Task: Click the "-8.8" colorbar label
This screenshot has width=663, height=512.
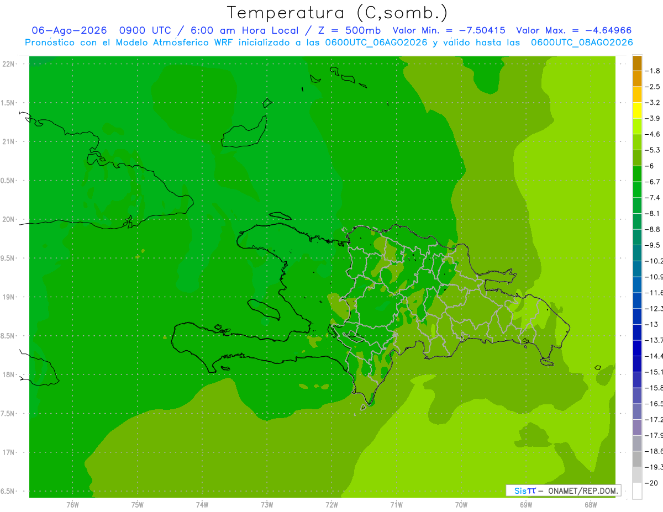Action: [653, 229]
